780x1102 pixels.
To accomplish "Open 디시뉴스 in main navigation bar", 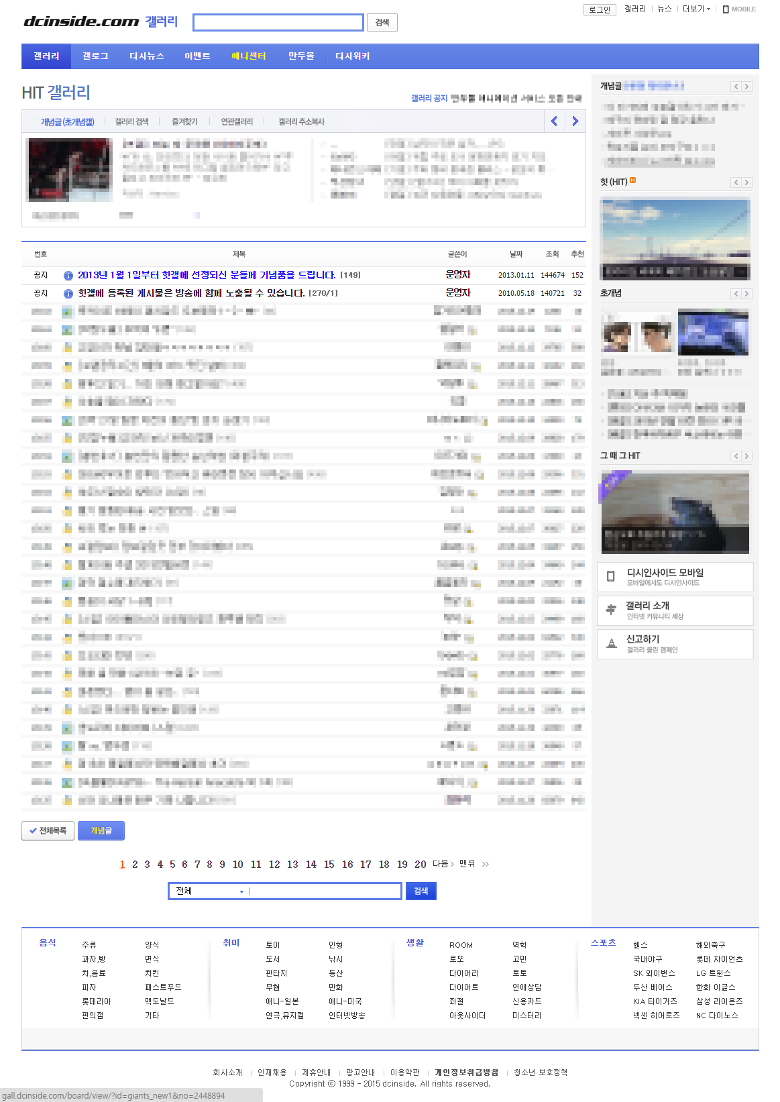I will click(147, 56).
